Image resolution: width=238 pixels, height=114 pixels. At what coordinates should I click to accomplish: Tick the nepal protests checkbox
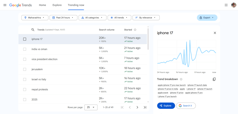click(25, 89)
